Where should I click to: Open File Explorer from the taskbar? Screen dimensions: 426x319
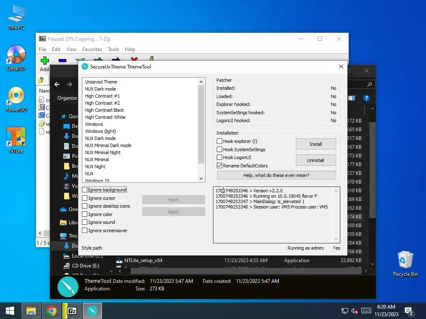pos(31,311)
